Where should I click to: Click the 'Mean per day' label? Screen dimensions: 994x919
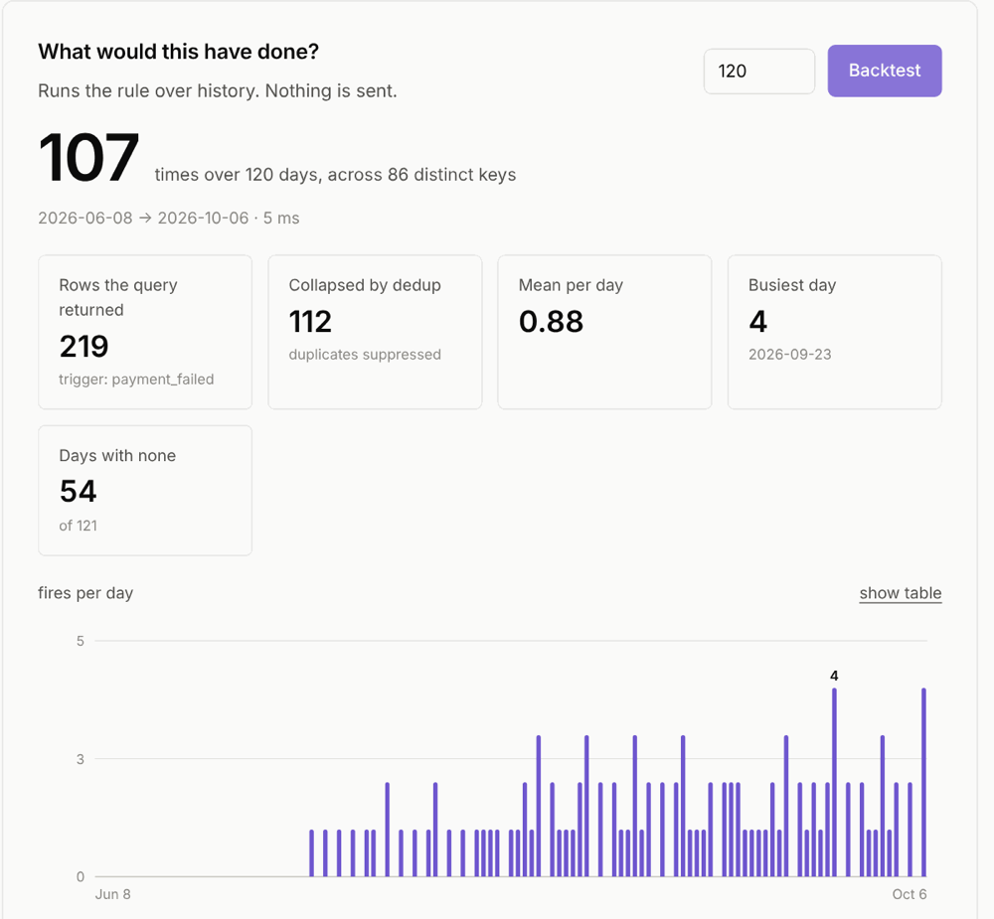click(x=571, y=285)
